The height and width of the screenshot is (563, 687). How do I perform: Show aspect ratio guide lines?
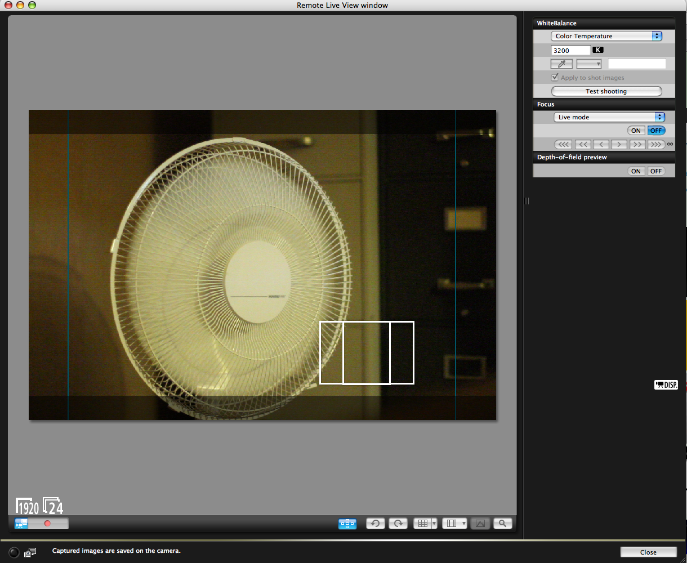451,524
